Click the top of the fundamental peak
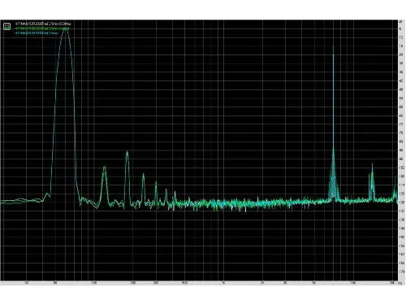The image size is (406, 305). pyautogui.click(x=65, y=29)
